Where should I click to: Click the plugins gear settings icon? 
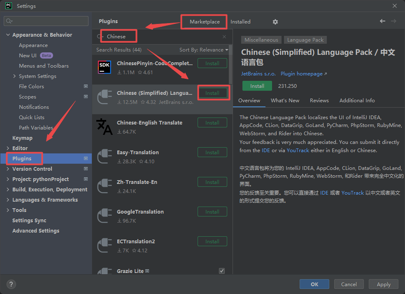point(275,22)
